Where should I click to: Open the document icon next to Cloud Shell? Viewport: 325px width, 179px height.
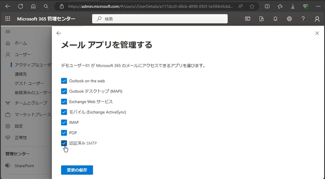pyautogui.click(x=262, y=19)
